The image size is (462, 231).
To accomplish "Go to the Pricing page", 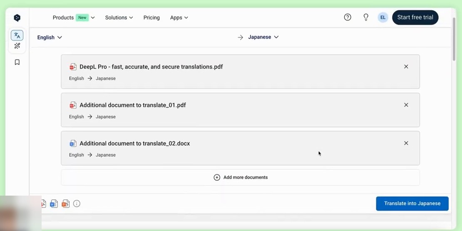I will tap(152, 17).
